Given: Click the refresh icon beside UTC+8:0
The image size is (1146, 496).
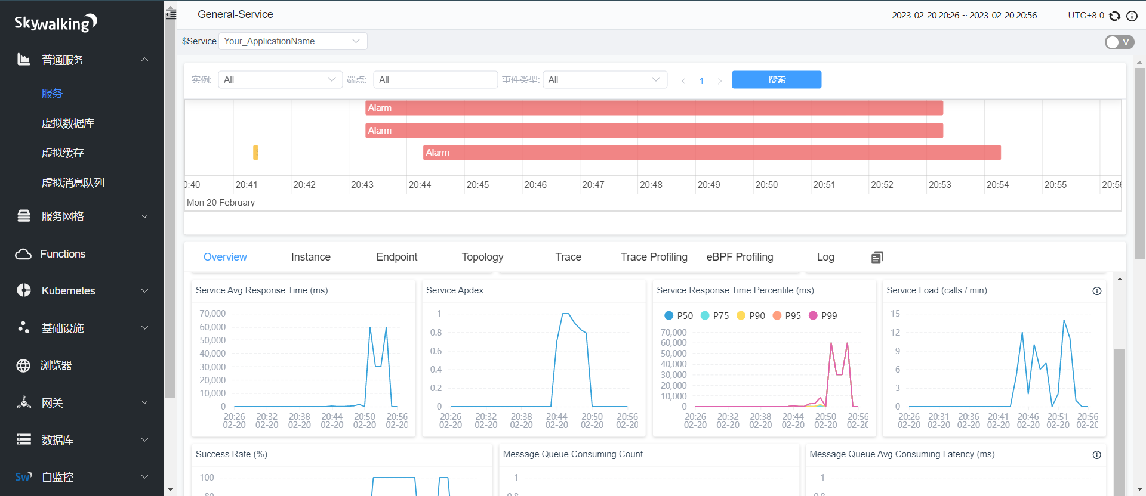Looking at the screenshot, I should point(1114,16).
